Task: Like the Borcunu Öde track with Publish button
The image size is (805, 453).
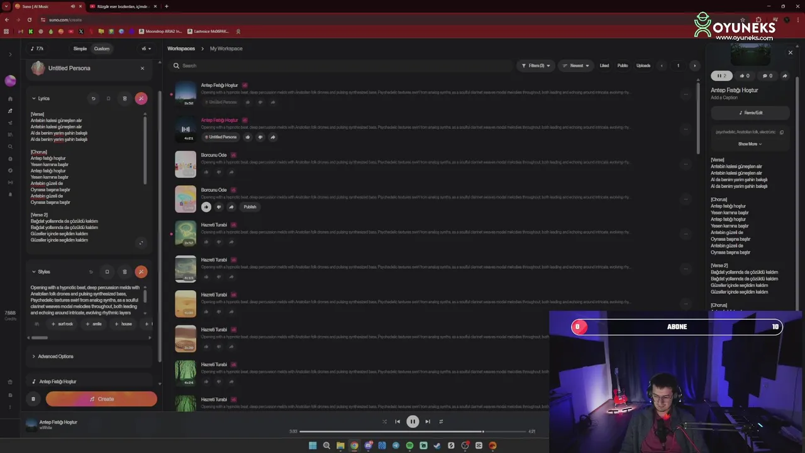Action: (206, 207)
